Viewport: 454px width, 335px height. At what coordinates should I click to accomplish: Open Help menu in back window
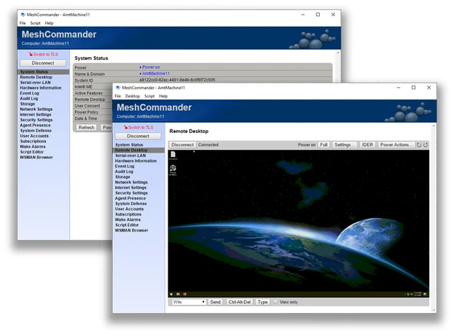tap(49, 23)
